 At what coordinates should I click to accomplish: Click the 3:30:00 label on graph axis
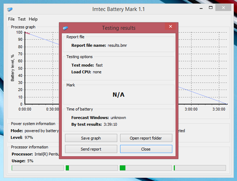(x=219, y=109)
